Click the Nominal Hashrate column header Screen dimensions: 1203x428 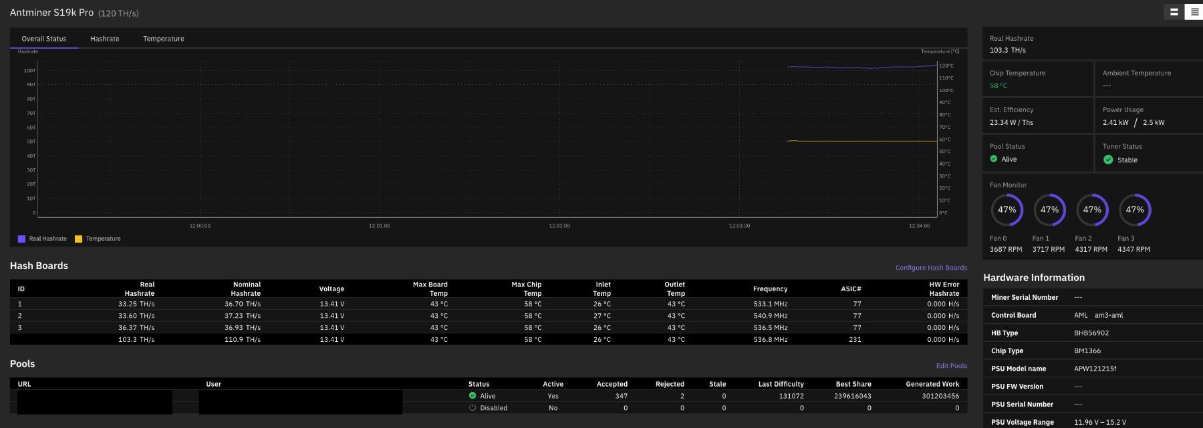(246, 288)
